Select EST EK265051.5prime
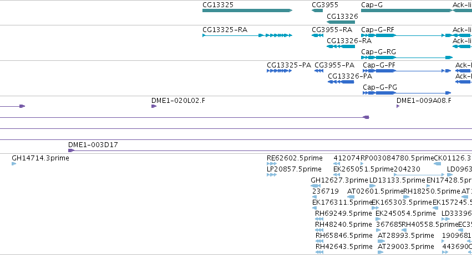Image resolution: width=472 pixels, height=255 pixels. [x=337, y=175]
